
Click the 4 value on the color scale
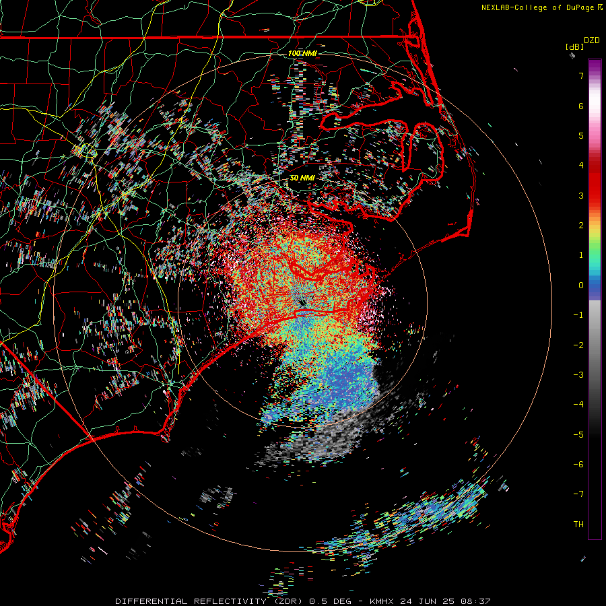pos(581,166)
